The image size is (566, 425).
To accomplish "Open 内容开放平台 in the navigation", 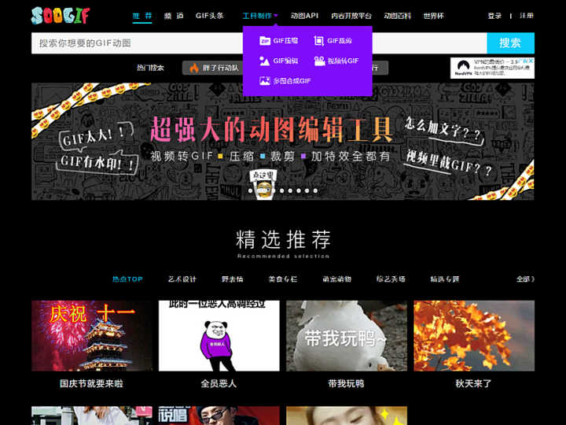I will click(x=351, y=16).
